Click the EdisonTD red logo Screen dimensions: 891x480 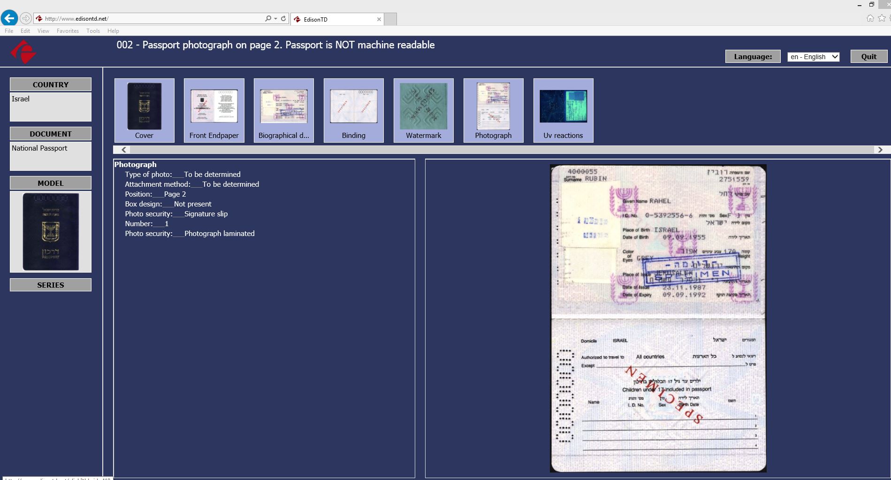23,52
